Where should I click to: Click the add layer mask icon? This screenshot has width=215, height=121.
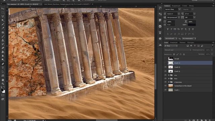tap(193, 120)
